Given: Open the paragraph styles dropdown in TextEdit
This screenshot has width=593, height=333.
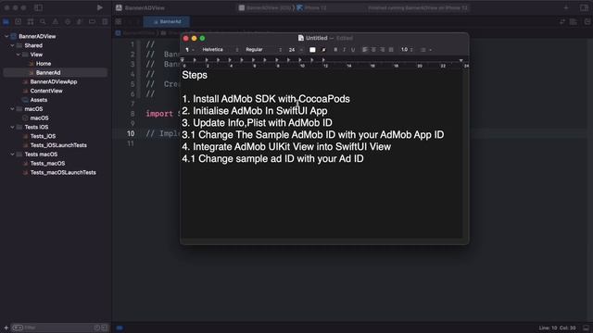Looking at the screenshot, I should pyautogui.click(x=189, y=49).
